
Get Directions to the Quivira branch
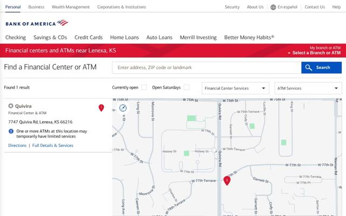pos(17,145)
